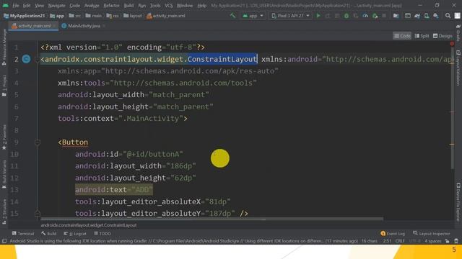Open the Refactor menu
Viewport: 462px width, 259px height.
111,6
